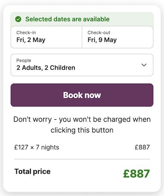164x196 pixels.
Task: Click the green availability checkmark icon
Action: click(18, 19)
